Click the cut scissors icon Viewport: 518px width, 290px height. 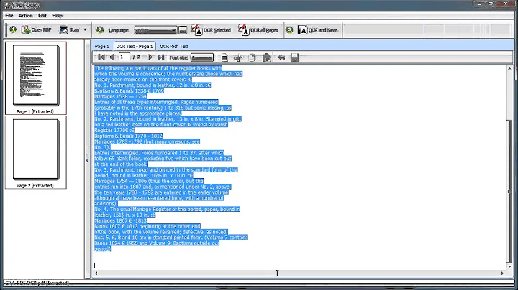pos(237,57)
